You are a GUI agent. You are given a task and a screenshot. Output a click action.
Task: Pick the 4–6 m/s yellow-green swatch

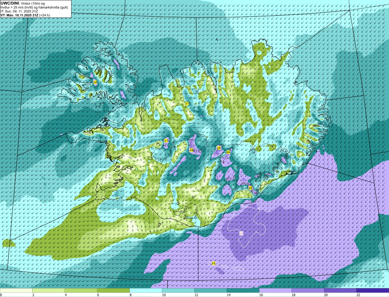(x=81, y=290)
